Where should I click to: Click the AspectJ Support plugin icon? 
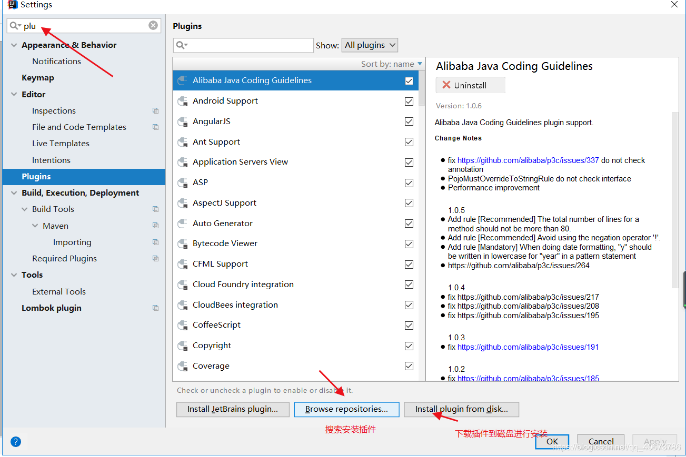(183, 203)
